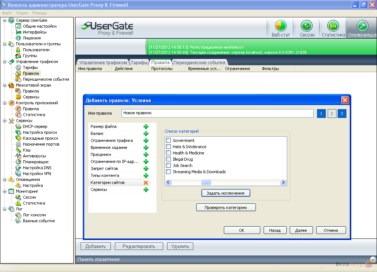This screenshot has width=377, height=272.
Task: Select Пользователи item in tree
Action: click(x=36, y=50)
